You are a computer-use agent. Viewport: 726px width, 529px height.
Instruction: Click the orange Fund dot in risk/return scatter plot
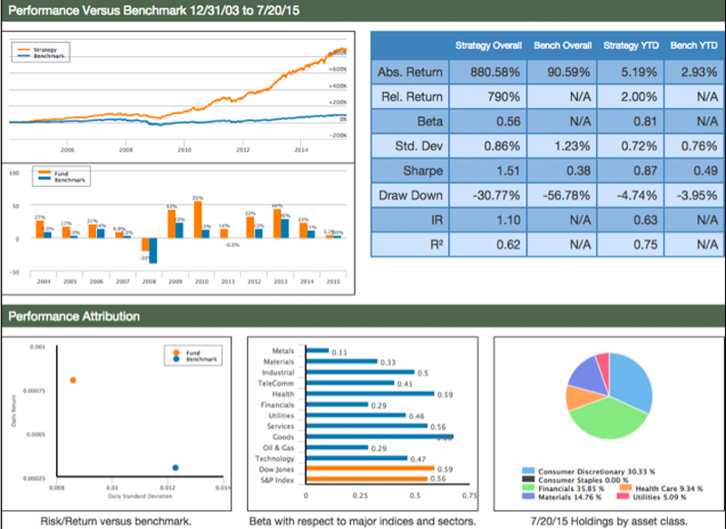pos(74,380)
